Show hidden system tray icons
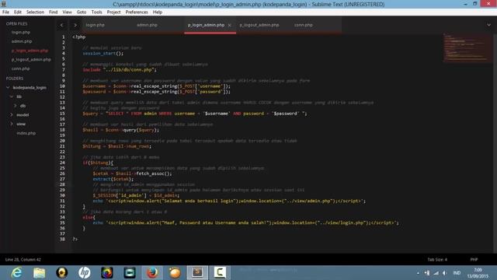The height and width of the screenshot is (280, 497). (x=418, y=273)
